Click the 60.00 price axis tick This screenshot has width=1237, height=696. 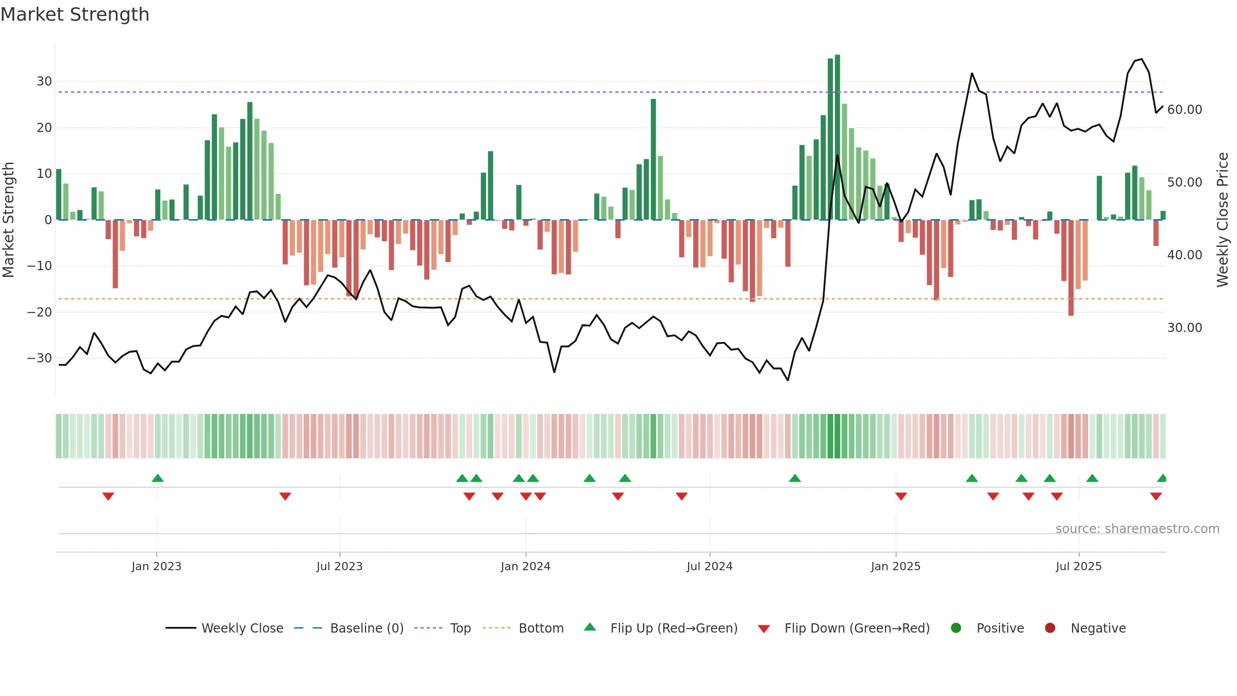tap(1184, 110)
